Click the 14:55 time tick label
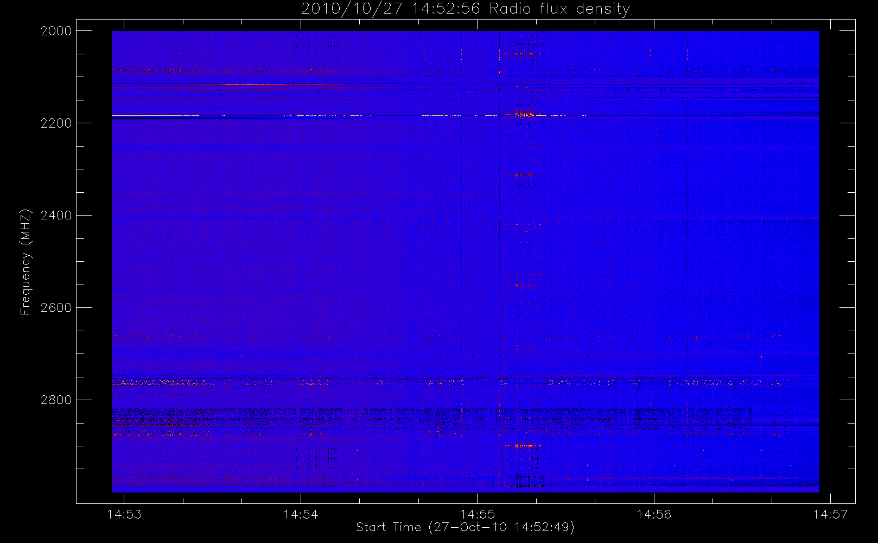 [x=477, y=514]
